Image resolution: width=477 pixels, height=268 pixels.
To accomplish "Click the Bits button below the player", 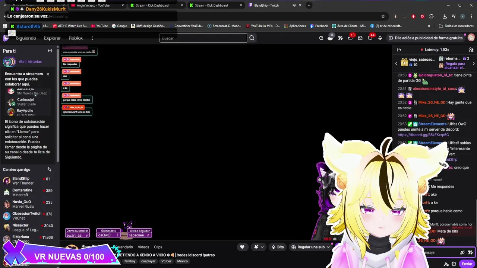I will pos(278,247).
